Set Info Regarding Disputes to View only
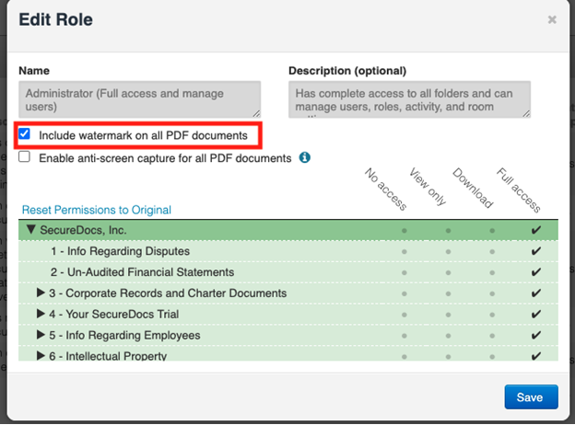Image resolution: width=575 pixels, height=425 pixels. pyautogui.click(x=448, y=252)
